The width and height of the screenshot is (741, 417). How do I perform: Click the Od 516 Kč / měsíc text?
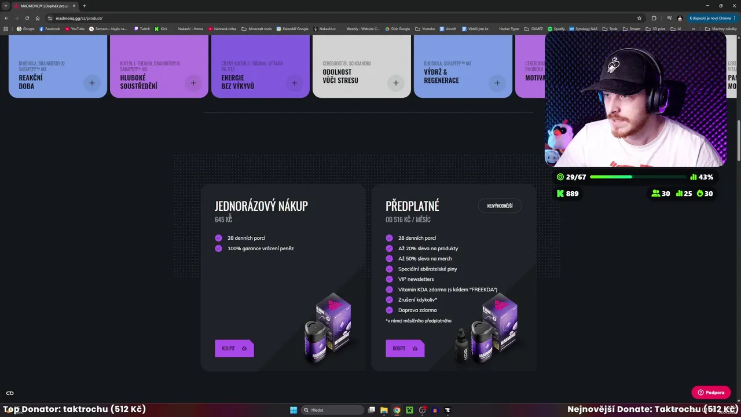tap(408, 220)
